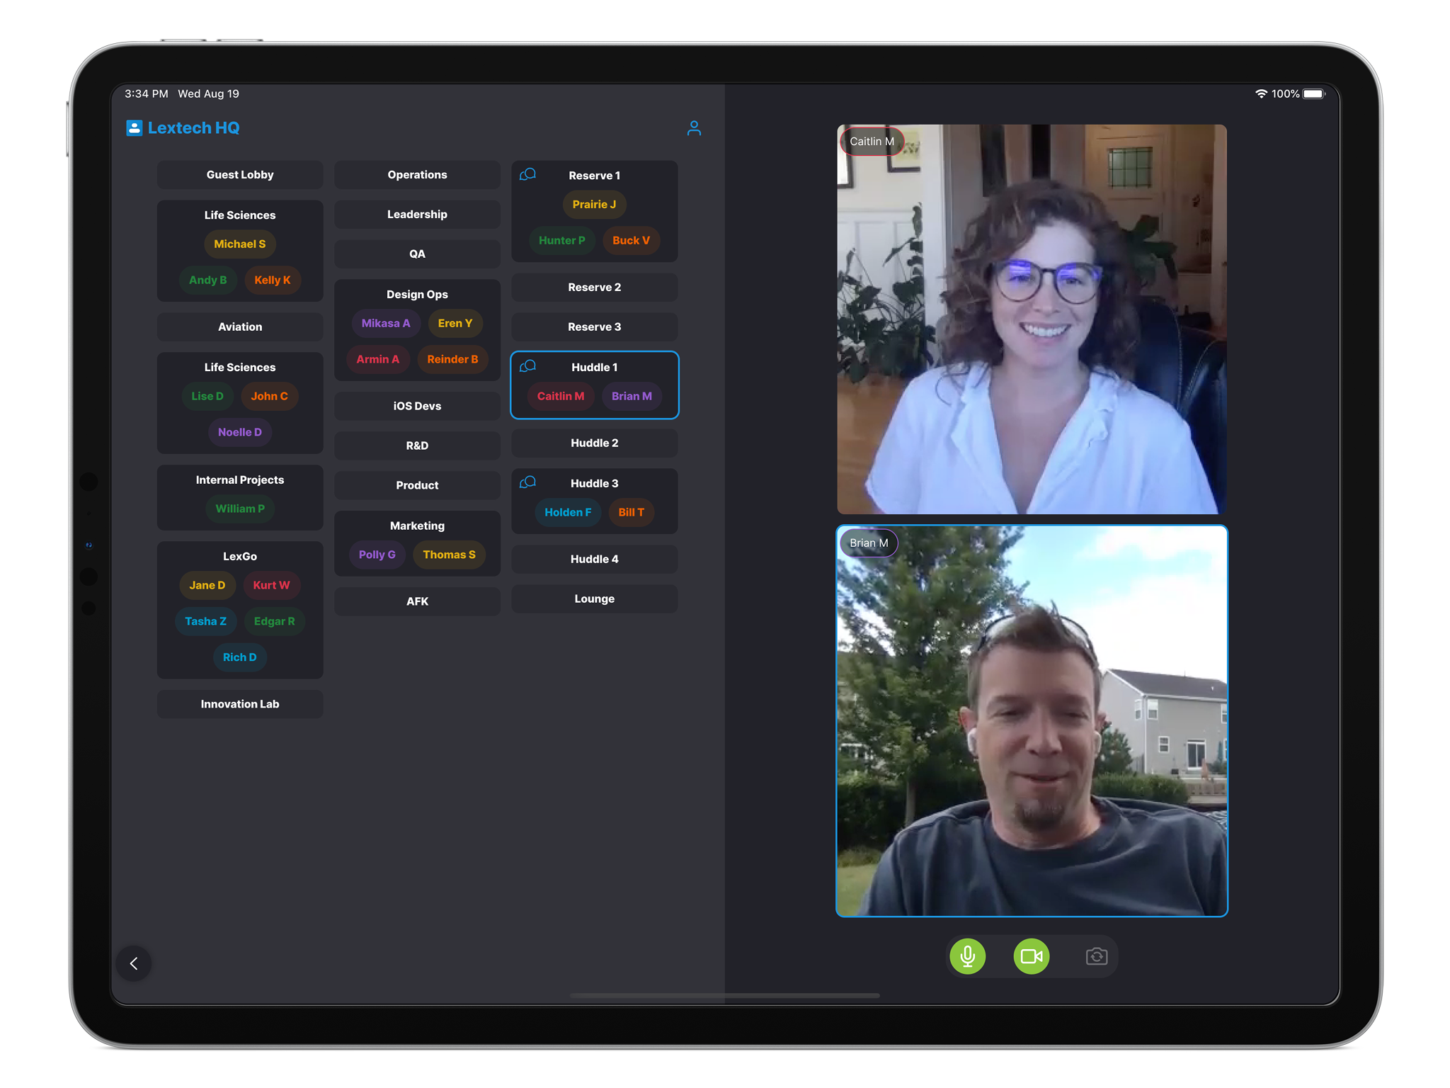
Task: Mute the microphone
Action: 967,956
